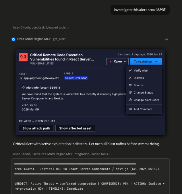Screen dimensions: 182x194
Task: Click the VULNERABILITIES category label
Action: tap(42, 64)
